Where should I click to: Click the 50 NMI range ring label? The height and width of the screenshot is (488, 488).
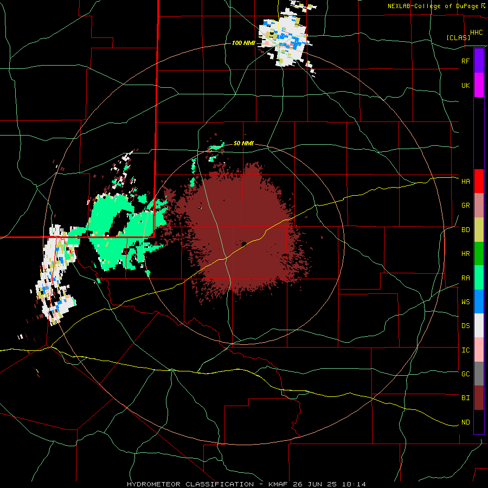(x=243, y=144)
